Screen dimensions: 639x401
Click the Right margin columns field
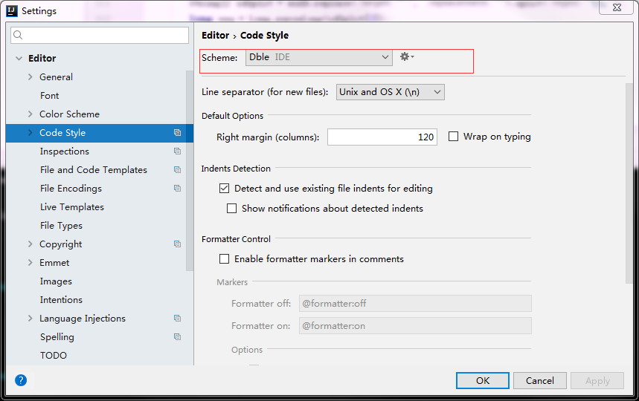[x=382, y=137]
